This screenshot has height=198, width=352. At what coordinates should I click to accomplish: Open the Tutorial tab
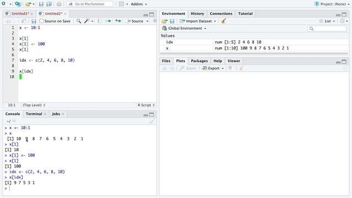pos(245,14)
